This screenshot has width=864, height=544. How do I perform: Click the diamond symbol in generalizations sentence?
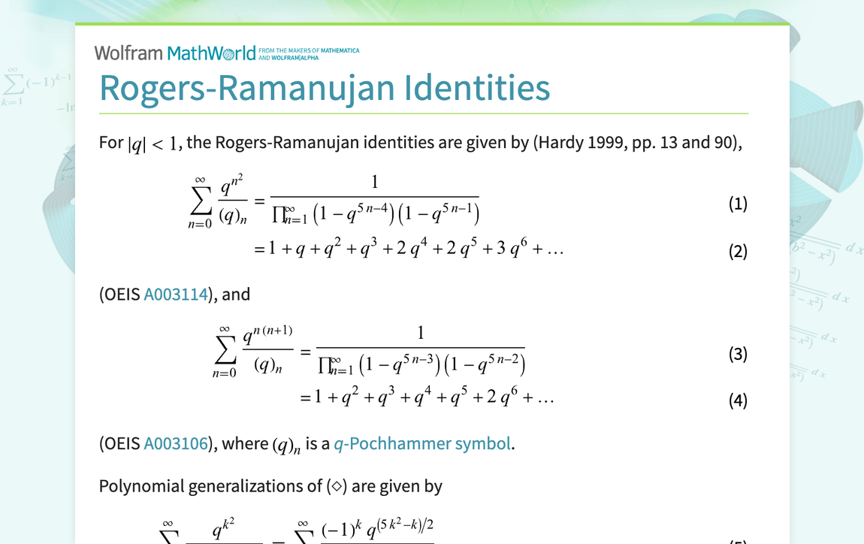(x=335, y=485)
